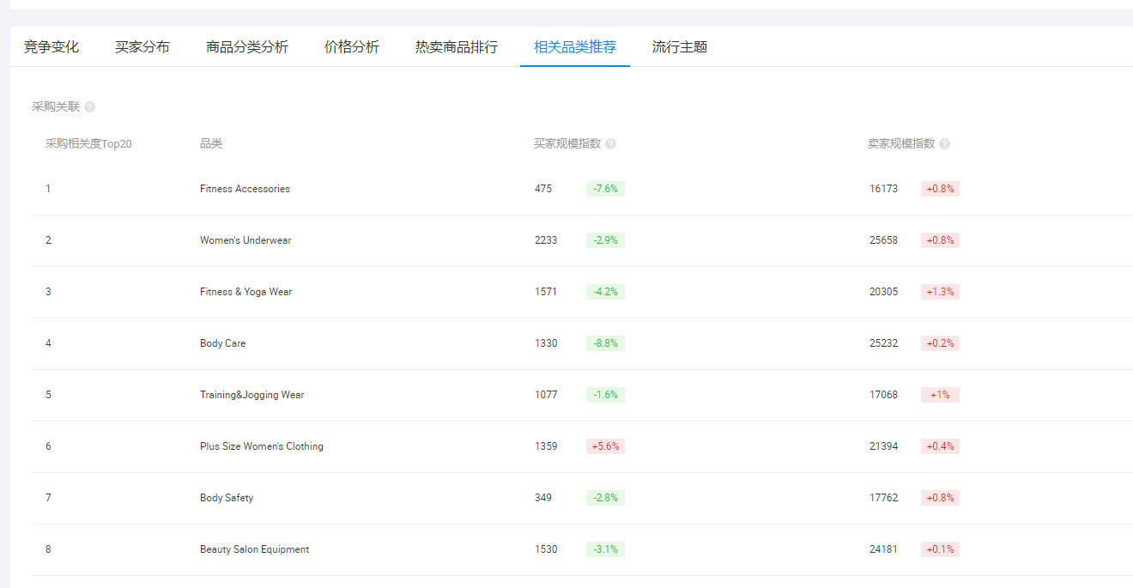
Task: Click the question mark icon next to 卖家规模指数
Action: point(944,143)
